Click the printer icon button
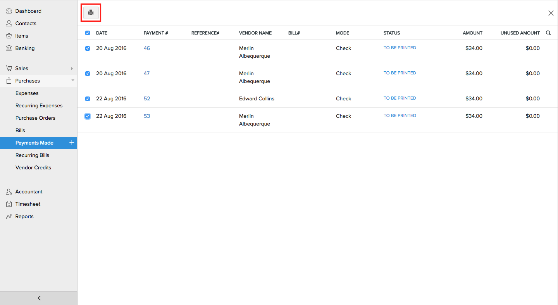Image resolution: width=558 pixels, height=305 pixels. [x=91, y=13]
